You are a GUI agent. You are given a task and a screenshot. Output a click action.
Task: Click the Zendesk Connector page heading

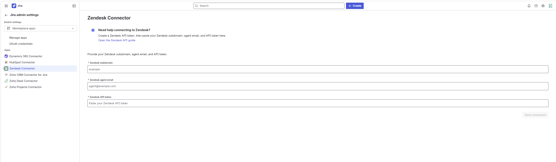(x=109, y=18)
